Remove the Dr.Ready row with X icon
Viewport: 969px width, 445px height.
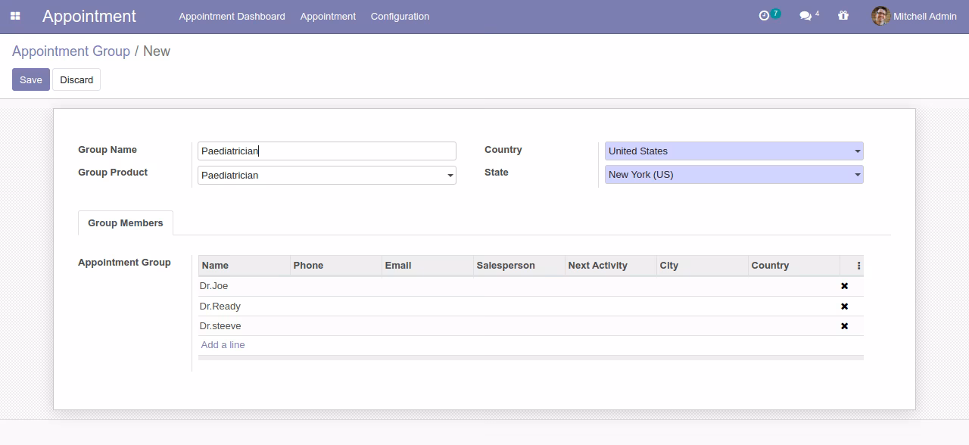click(x=844, y=307)
